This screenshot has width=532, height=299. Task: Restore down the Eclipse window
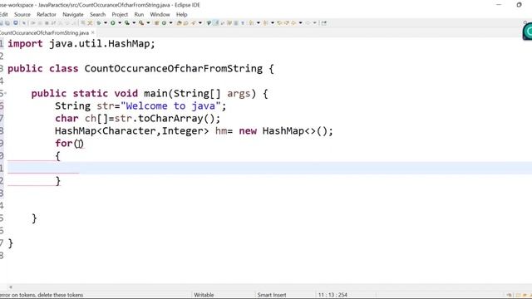pyautogui.click(x=519, y=5)
